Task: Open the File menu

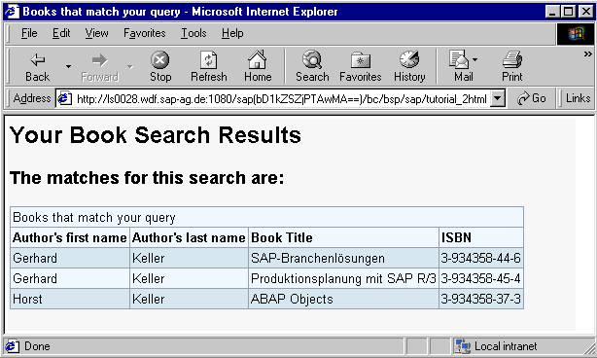Action: (x=29, y=33)
